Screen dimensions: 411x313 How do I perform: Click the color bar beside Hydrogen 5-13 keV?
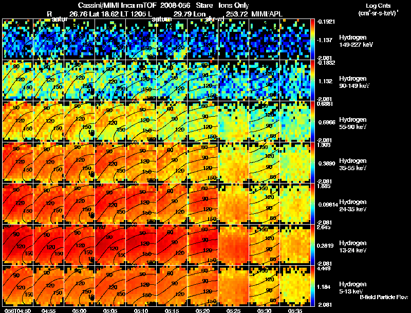[312, 286]
